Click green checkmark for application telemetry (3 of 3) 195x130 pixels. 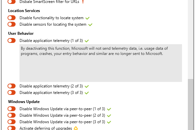87,93
